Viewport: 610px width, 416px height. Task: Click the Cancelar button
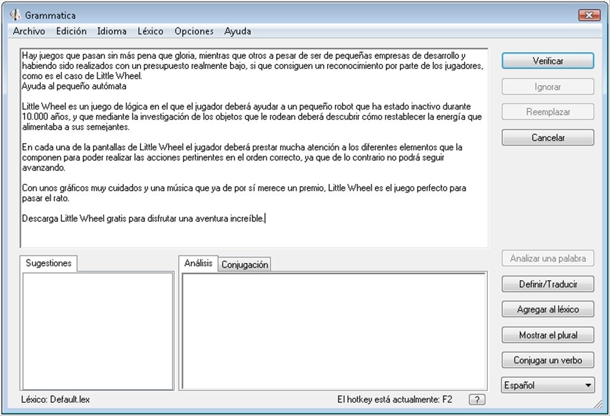pos(548,137)
